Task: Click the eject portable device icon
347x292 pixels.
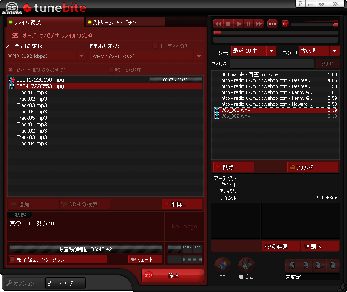Action: coord(319,266)
